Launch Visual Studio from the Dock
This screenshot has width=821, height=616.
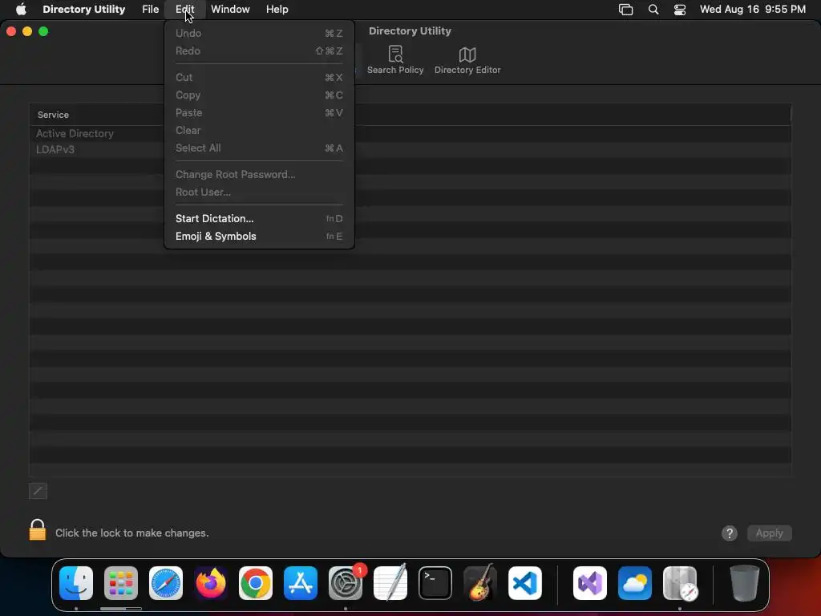[x=590, y=582]
